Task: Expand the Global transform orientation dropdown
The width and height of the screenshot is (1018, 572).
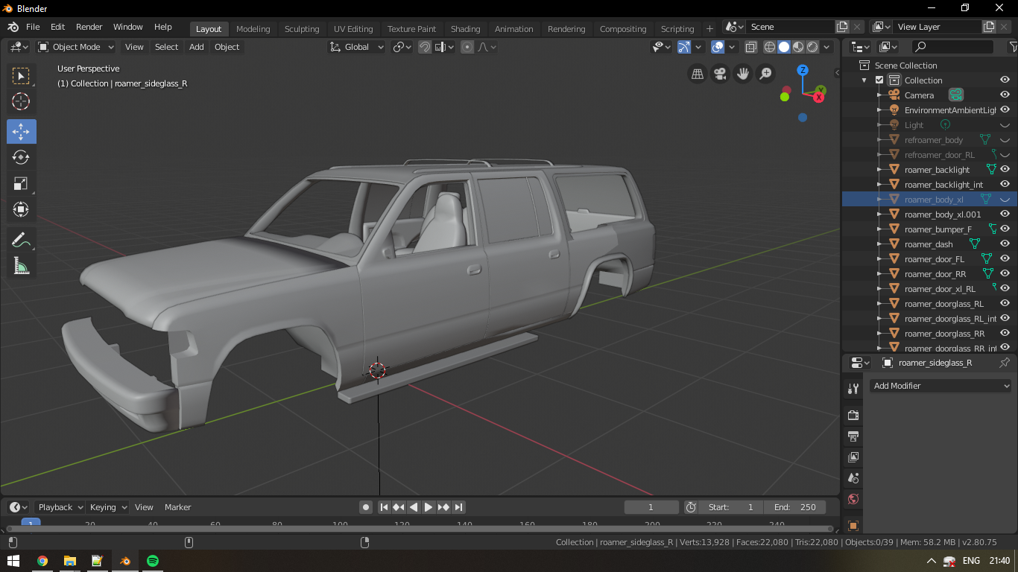Action: 357,47
